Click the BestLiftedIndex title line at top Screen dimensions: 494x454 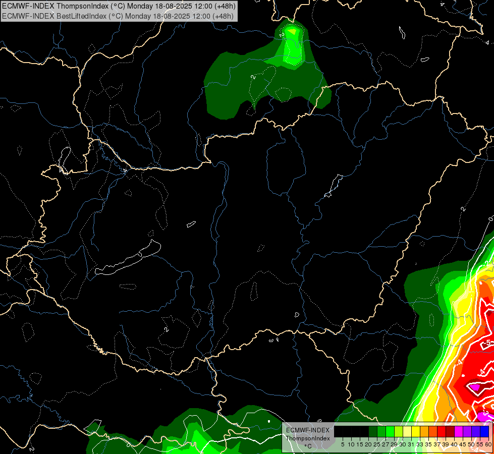point(118,16)
